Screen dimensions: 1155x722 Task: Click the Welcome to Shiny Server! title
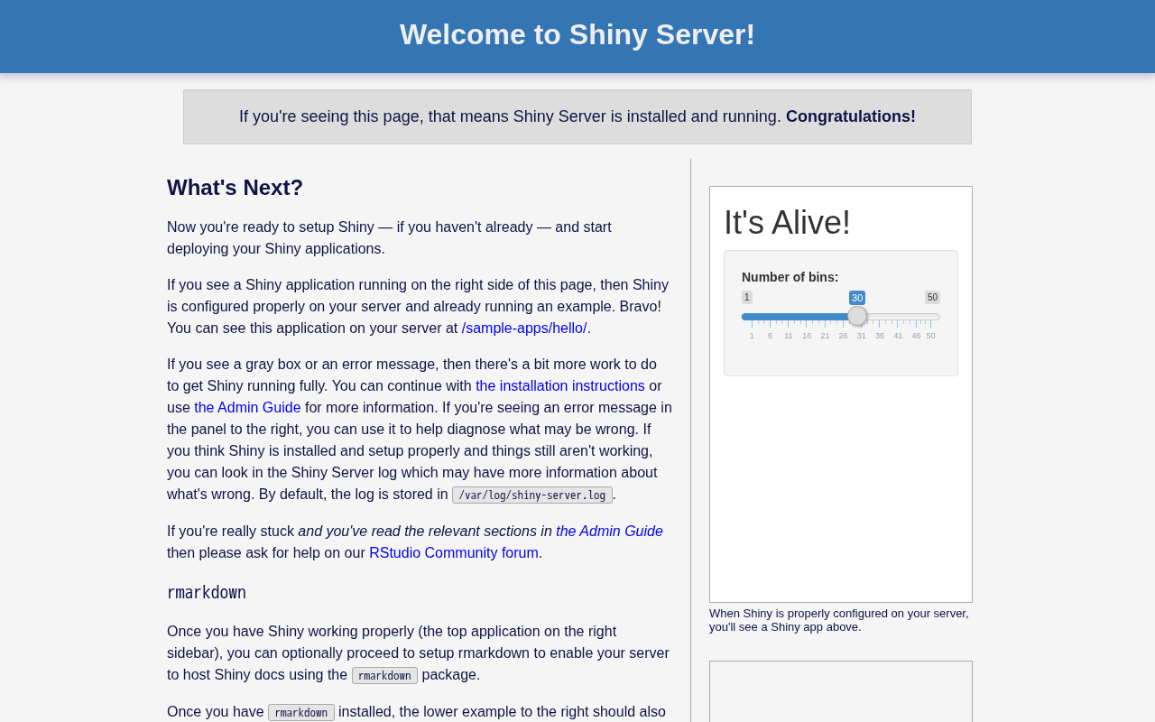click(x=577, y=34)
